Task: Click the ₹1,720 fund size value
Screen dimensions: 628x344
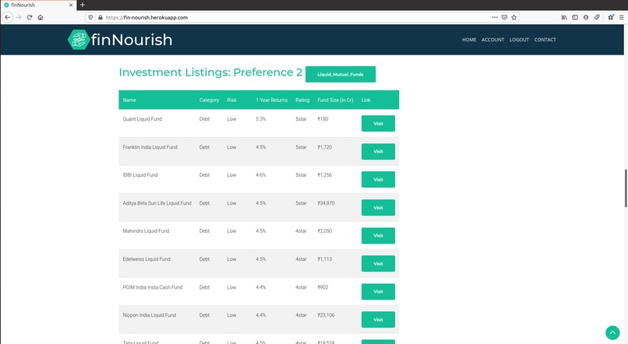Action: [325, 147]
